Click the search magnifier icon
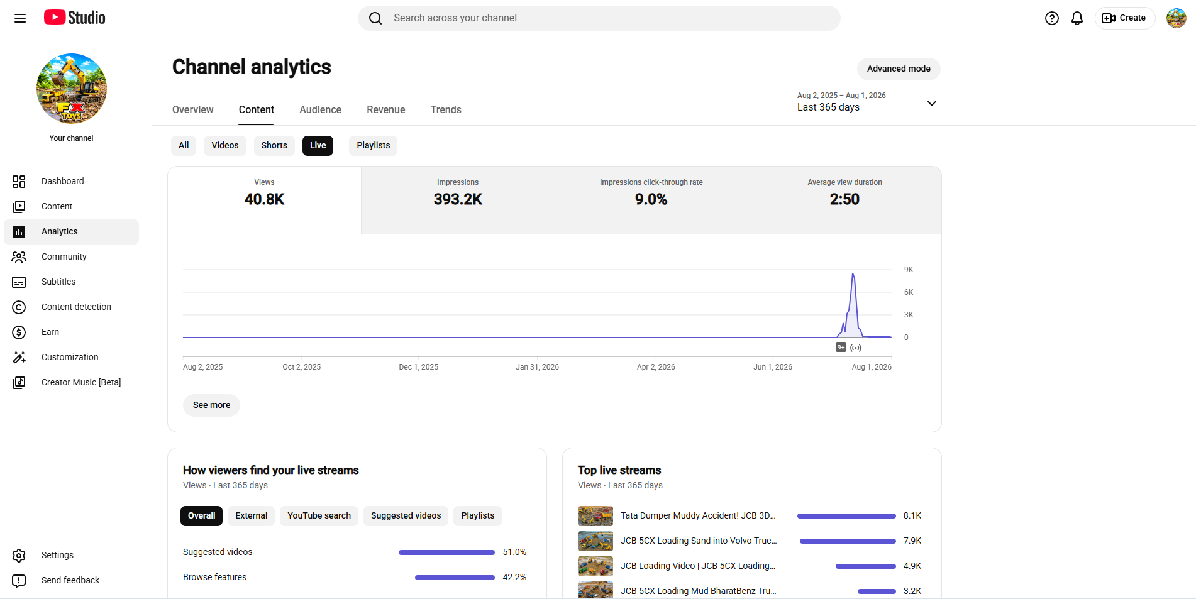 (x=375, y=18)
